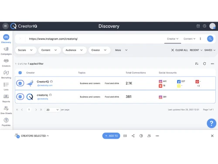This screenshot has height=164, width=218.
Task: Click Facebook icon with 227 in CreatorIQ row
Action: (x=179, y=81)
